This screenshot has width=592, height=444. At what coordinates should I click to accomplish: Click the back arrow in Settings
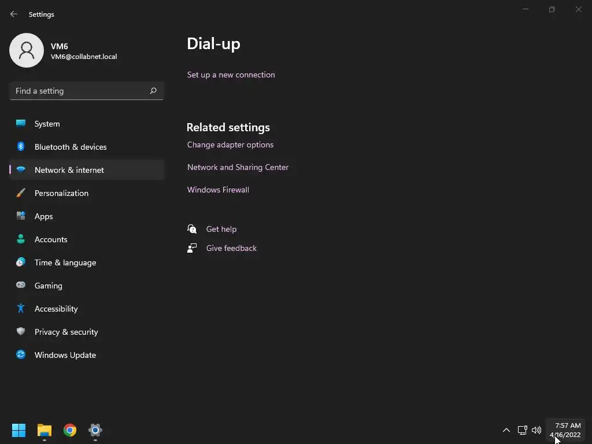coord(14,14)
